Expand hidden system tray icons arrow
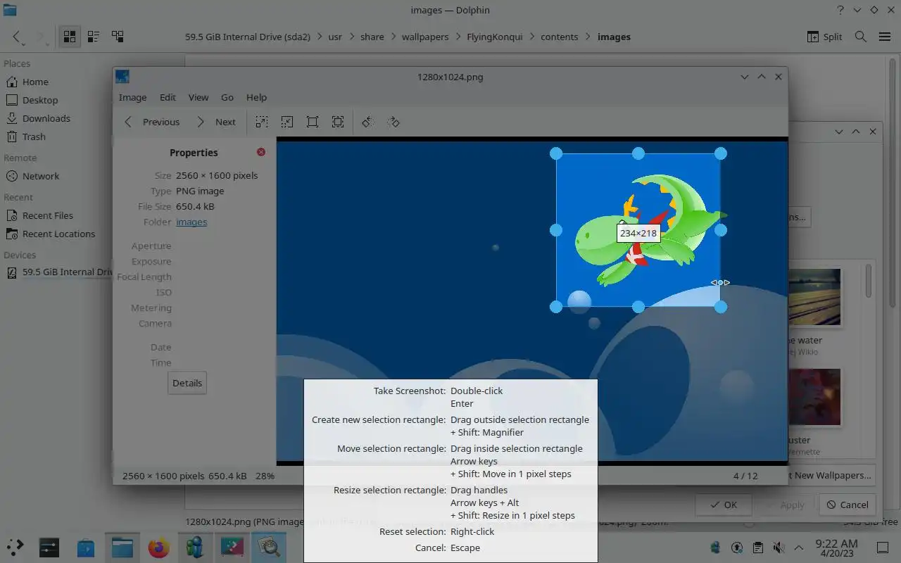 point(799,547)
